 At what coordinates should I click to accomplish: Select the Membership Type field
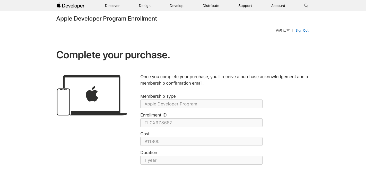point(201,104)
